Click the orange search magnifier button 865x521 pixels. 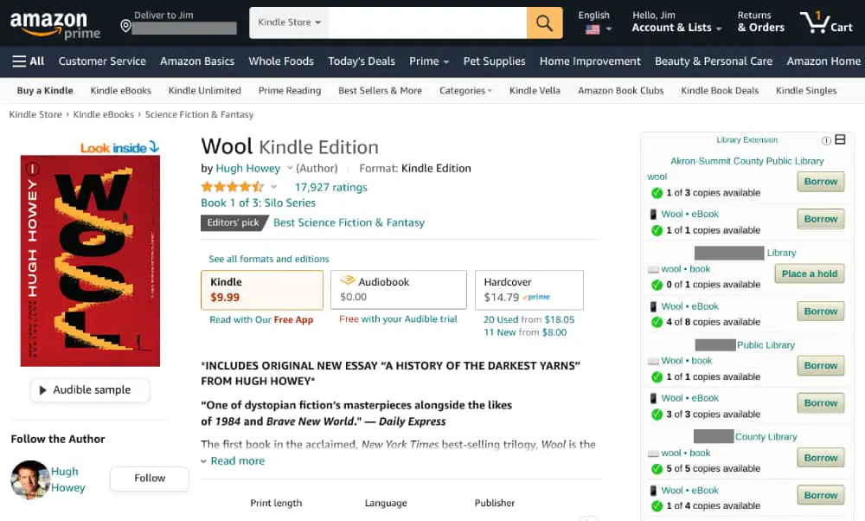coord(544,23)
